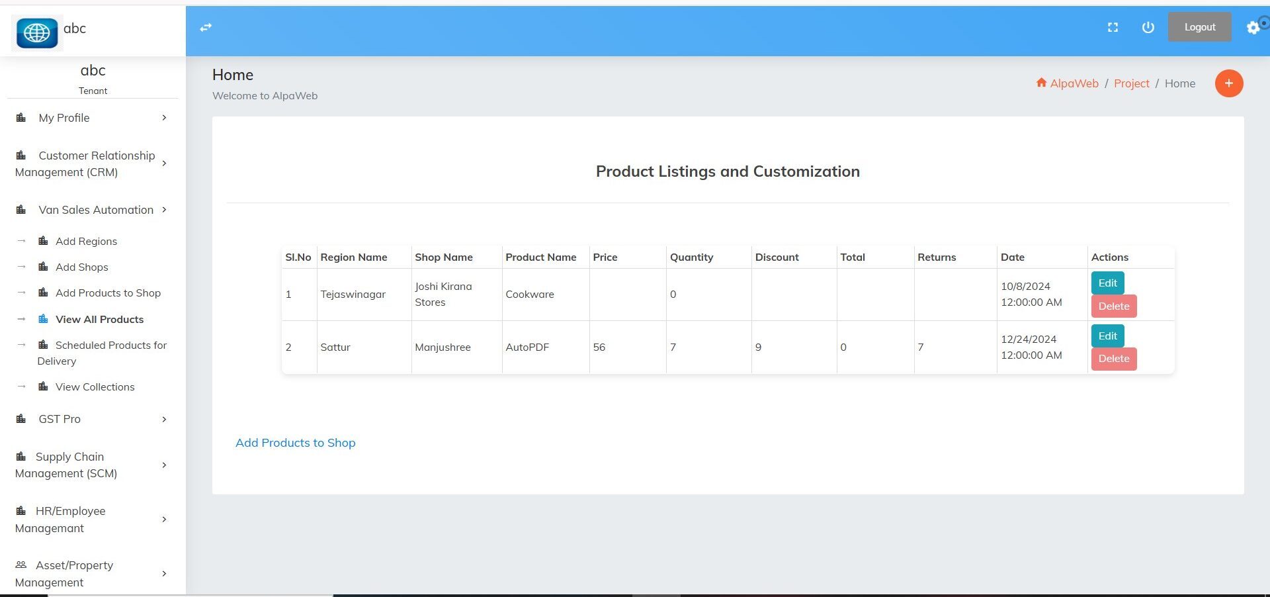Open the settings gear icon
This screenshot has height=597, width=1270.
[x=1253, y=28]
